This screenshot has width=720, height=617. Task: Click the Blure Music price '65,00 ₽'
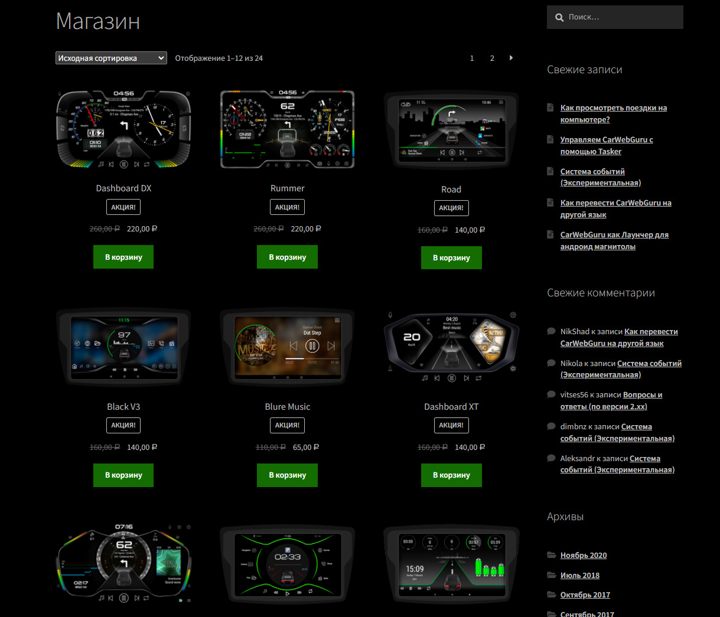click(x=306, y=447)
